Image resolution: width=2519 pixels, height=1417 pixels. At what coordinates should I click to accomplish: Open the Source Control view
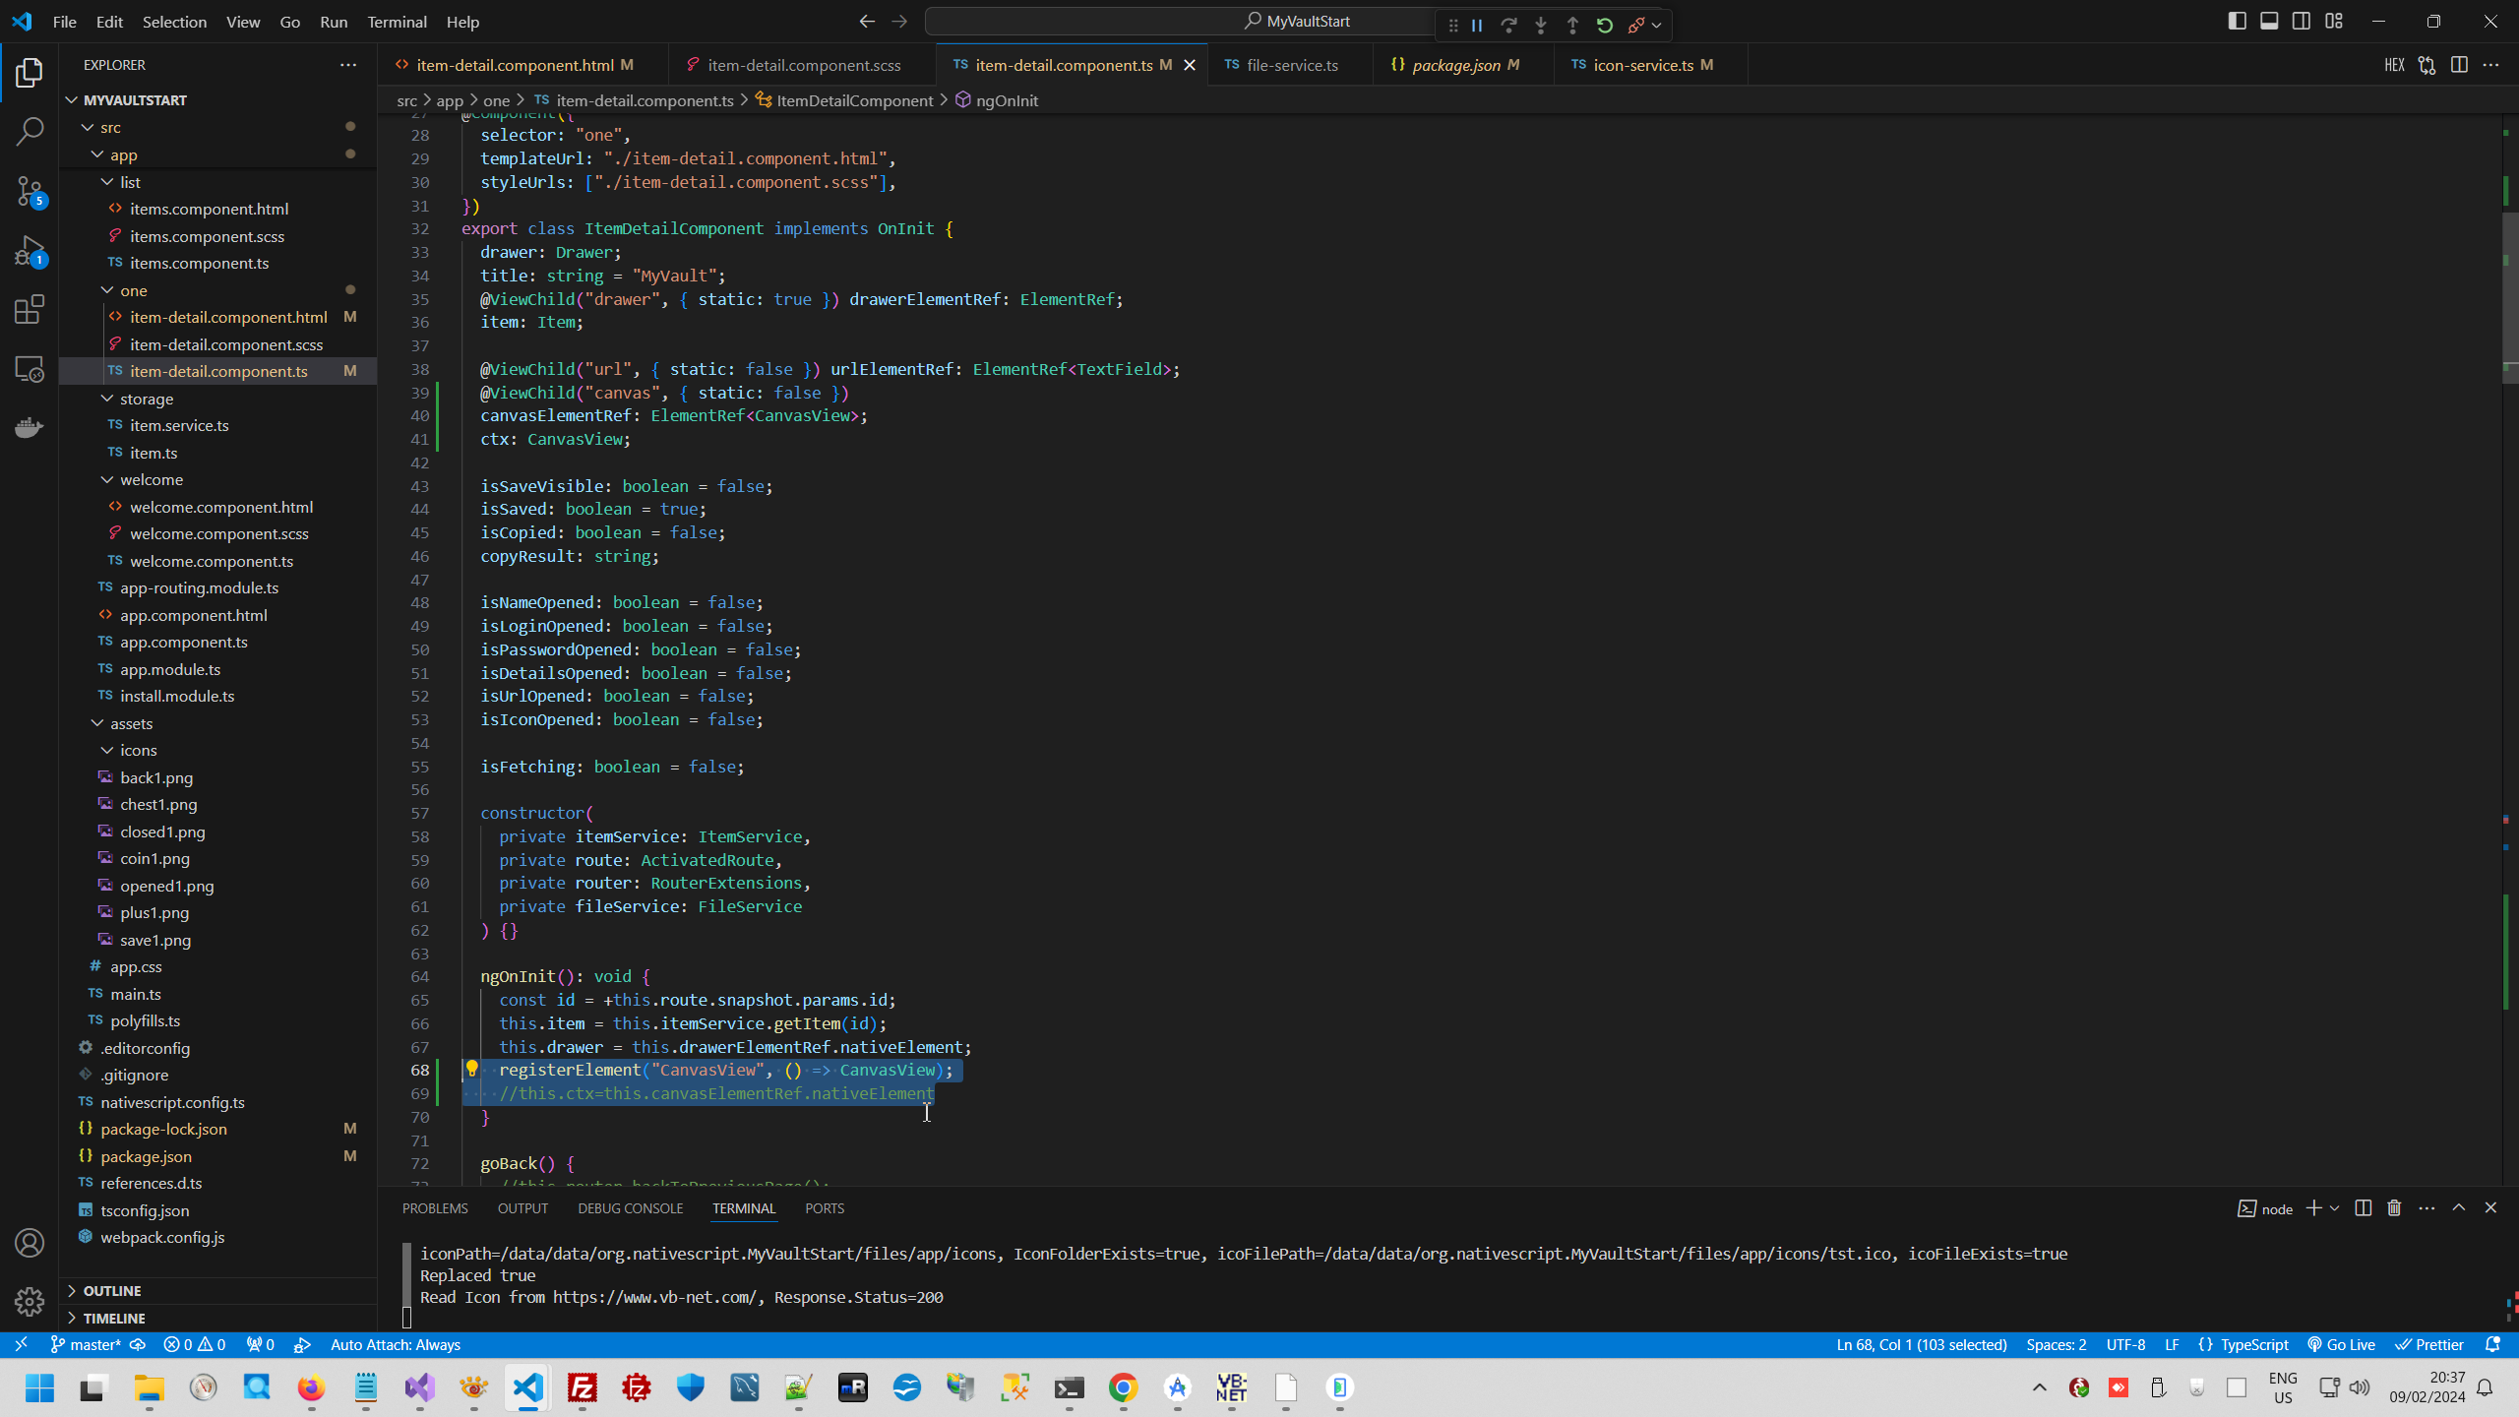[29, 192]
